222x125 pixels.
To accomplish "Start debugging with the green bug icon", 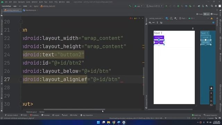I will (x=178, y=6).
